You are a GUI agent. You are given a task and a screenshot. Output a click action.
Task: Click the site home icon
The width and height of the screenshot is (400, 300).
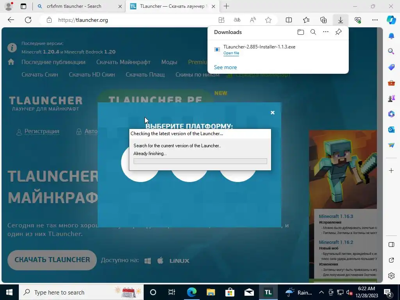[11, 62]
